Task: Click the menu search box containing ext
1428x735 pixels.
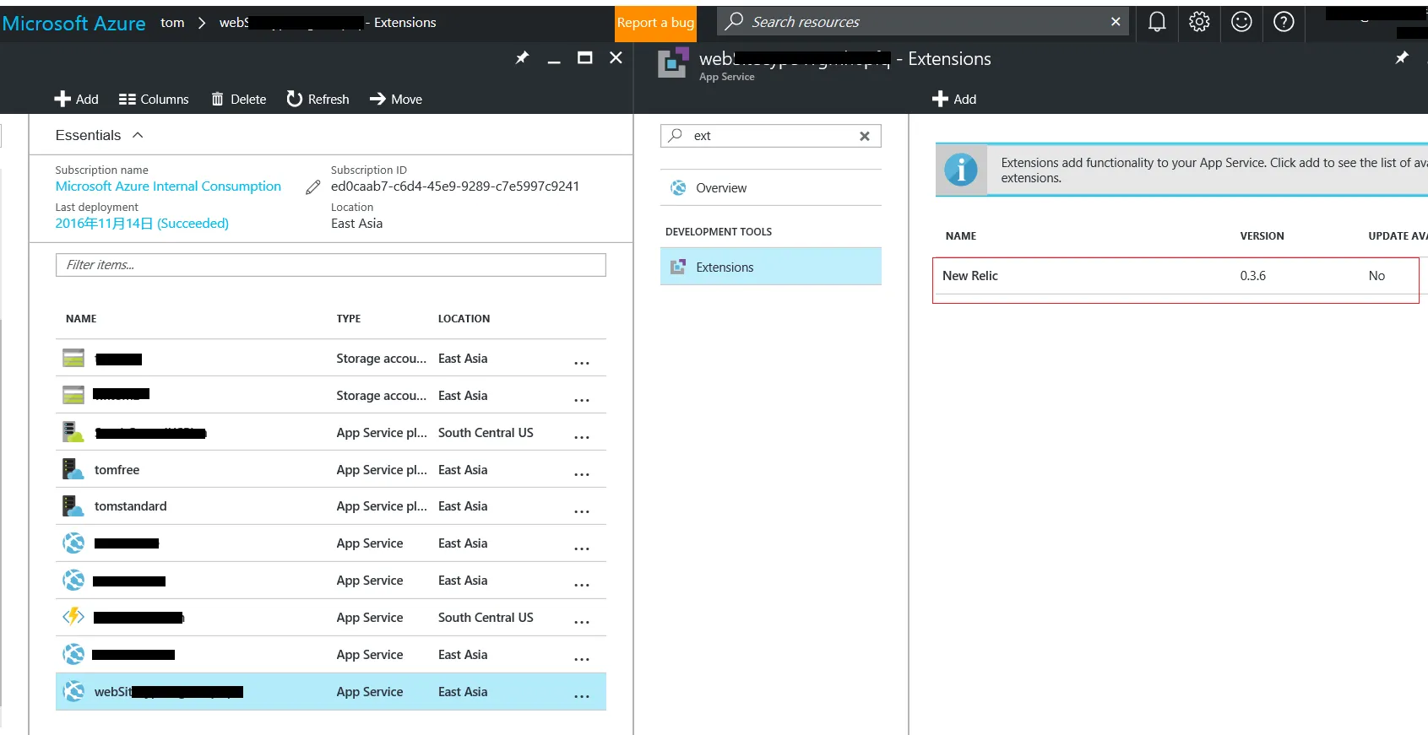Action: (770, 136)
